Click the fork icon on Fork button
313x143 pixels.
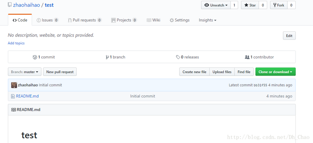pos(275,5)
